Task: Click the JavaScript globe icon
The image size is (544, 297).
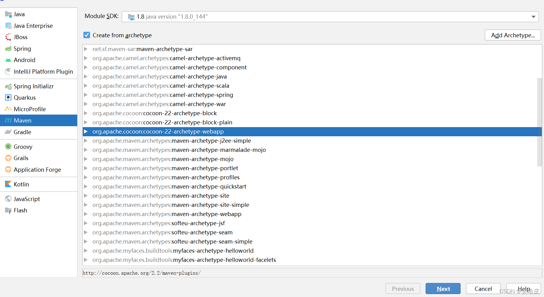Action: tap(8, 199)
